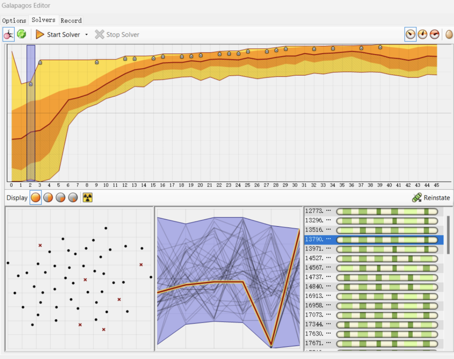Click the genome list vertical scrollbar
The height and width of the screenshot is (359, 454).
click(448, 235)
